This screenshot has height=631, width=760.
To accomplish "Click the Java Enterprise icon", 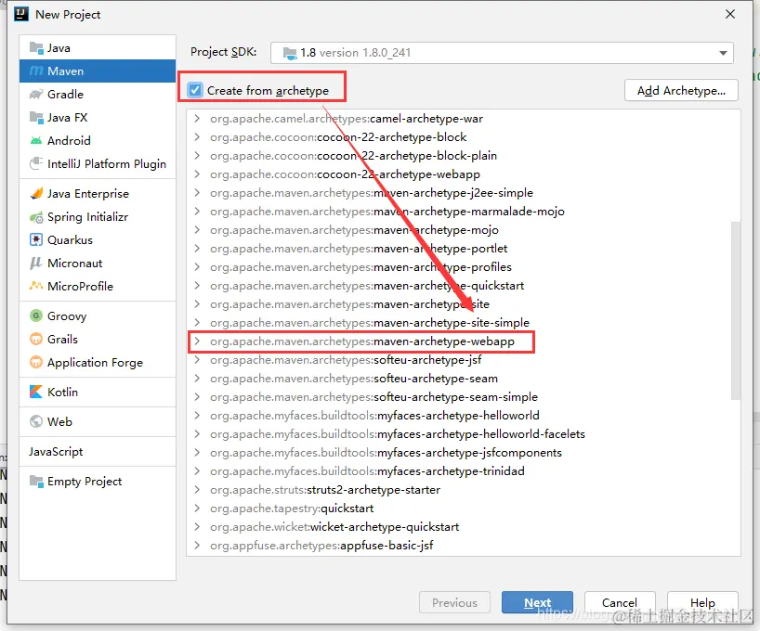I will coord(36,194).
